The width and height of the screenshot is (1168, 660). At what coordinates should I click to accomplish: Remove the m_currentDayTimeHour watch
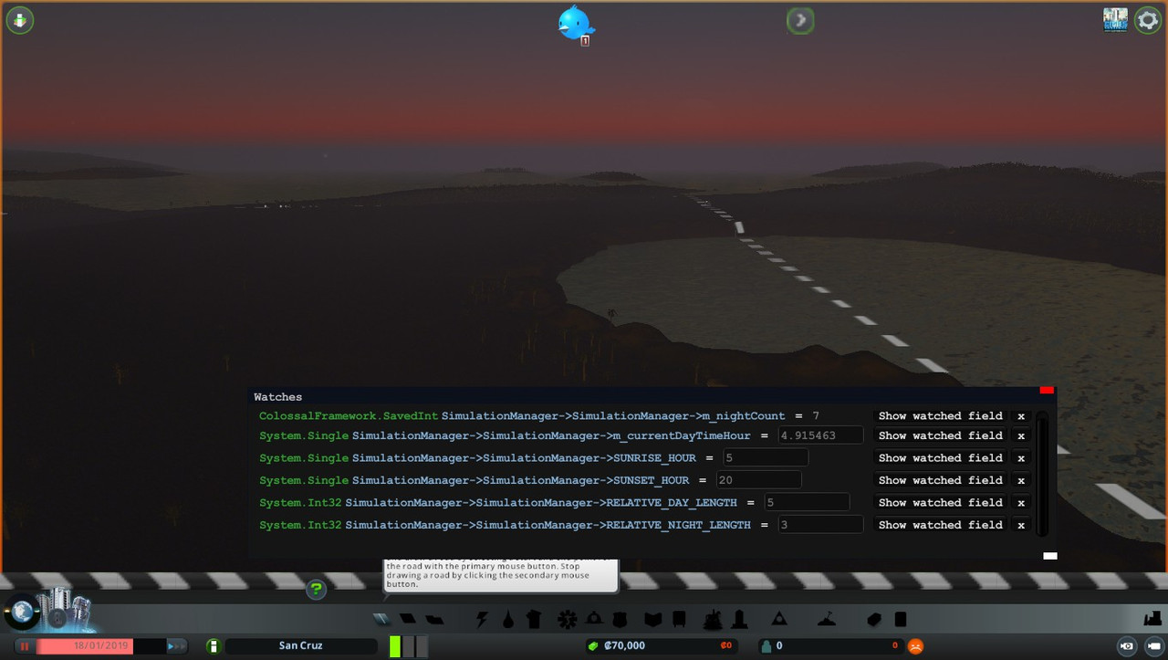(1021, 436)
